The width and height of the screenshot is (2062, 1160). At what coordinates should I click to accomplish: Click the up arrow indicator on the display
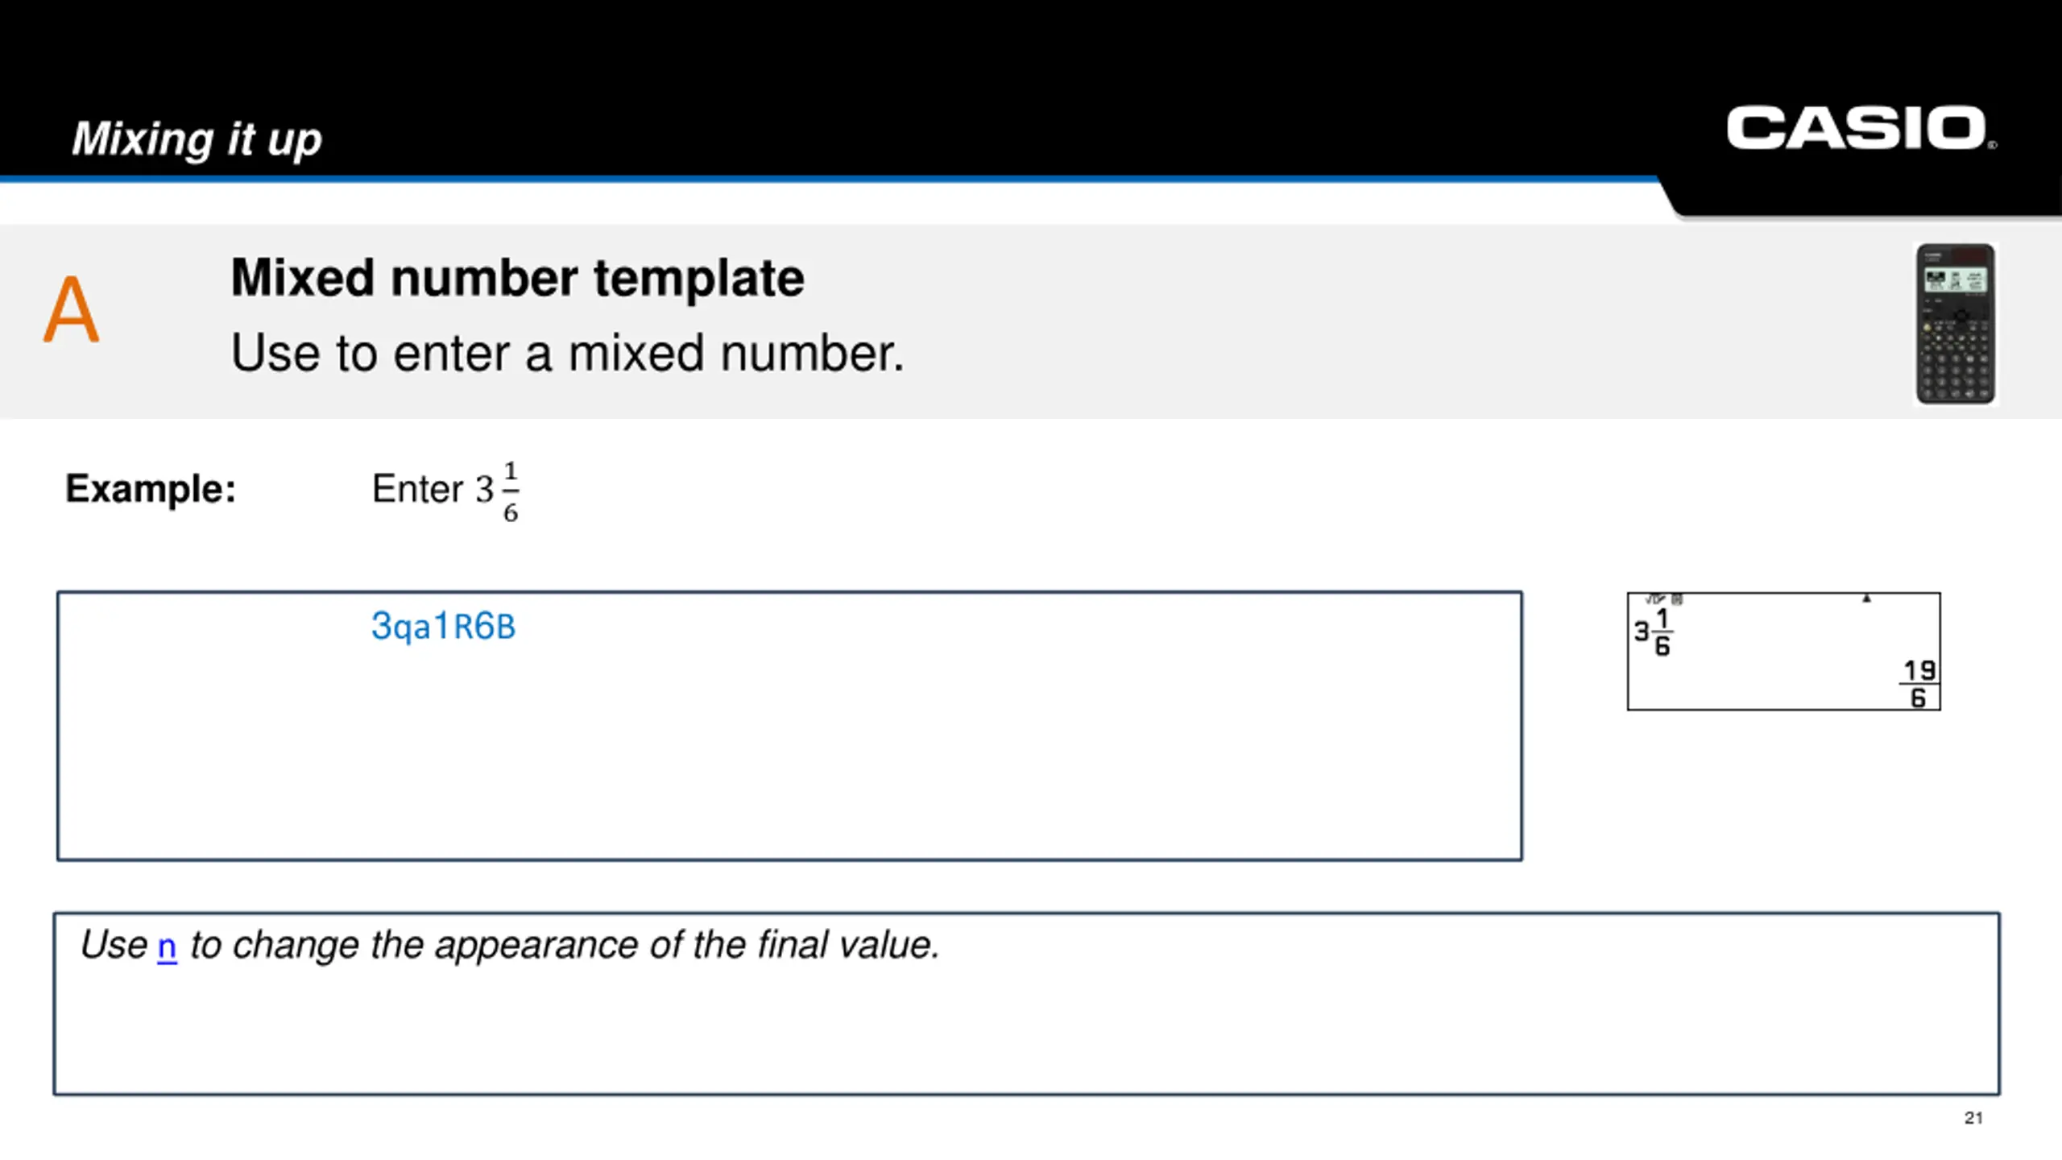[x=1866, y=599]
